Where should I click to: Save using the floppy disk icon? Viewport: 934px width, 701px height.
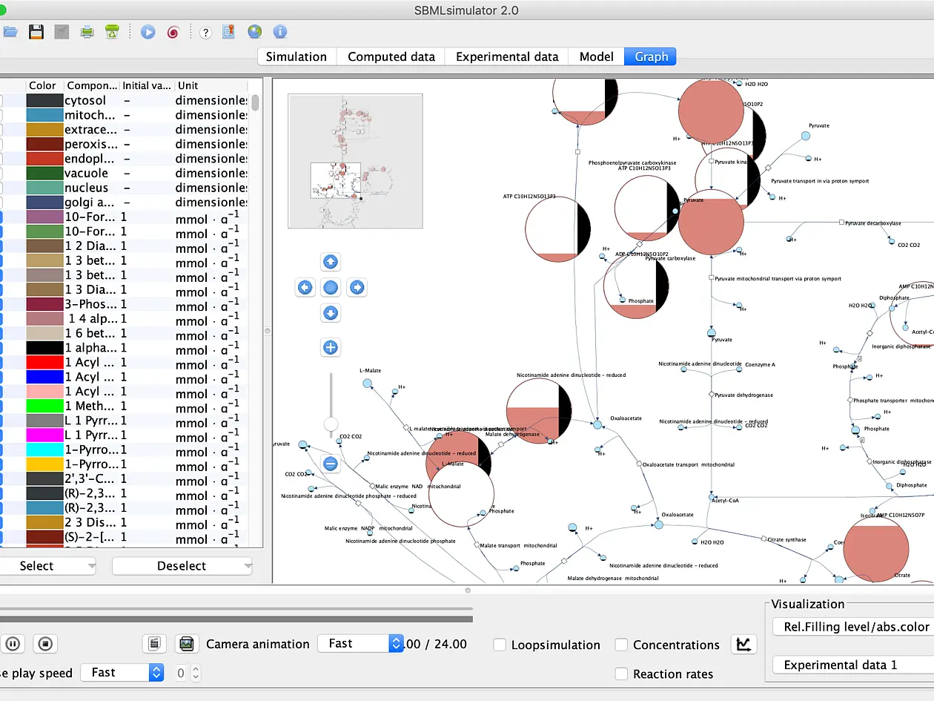pyautogui.click(x=36, y=32)
